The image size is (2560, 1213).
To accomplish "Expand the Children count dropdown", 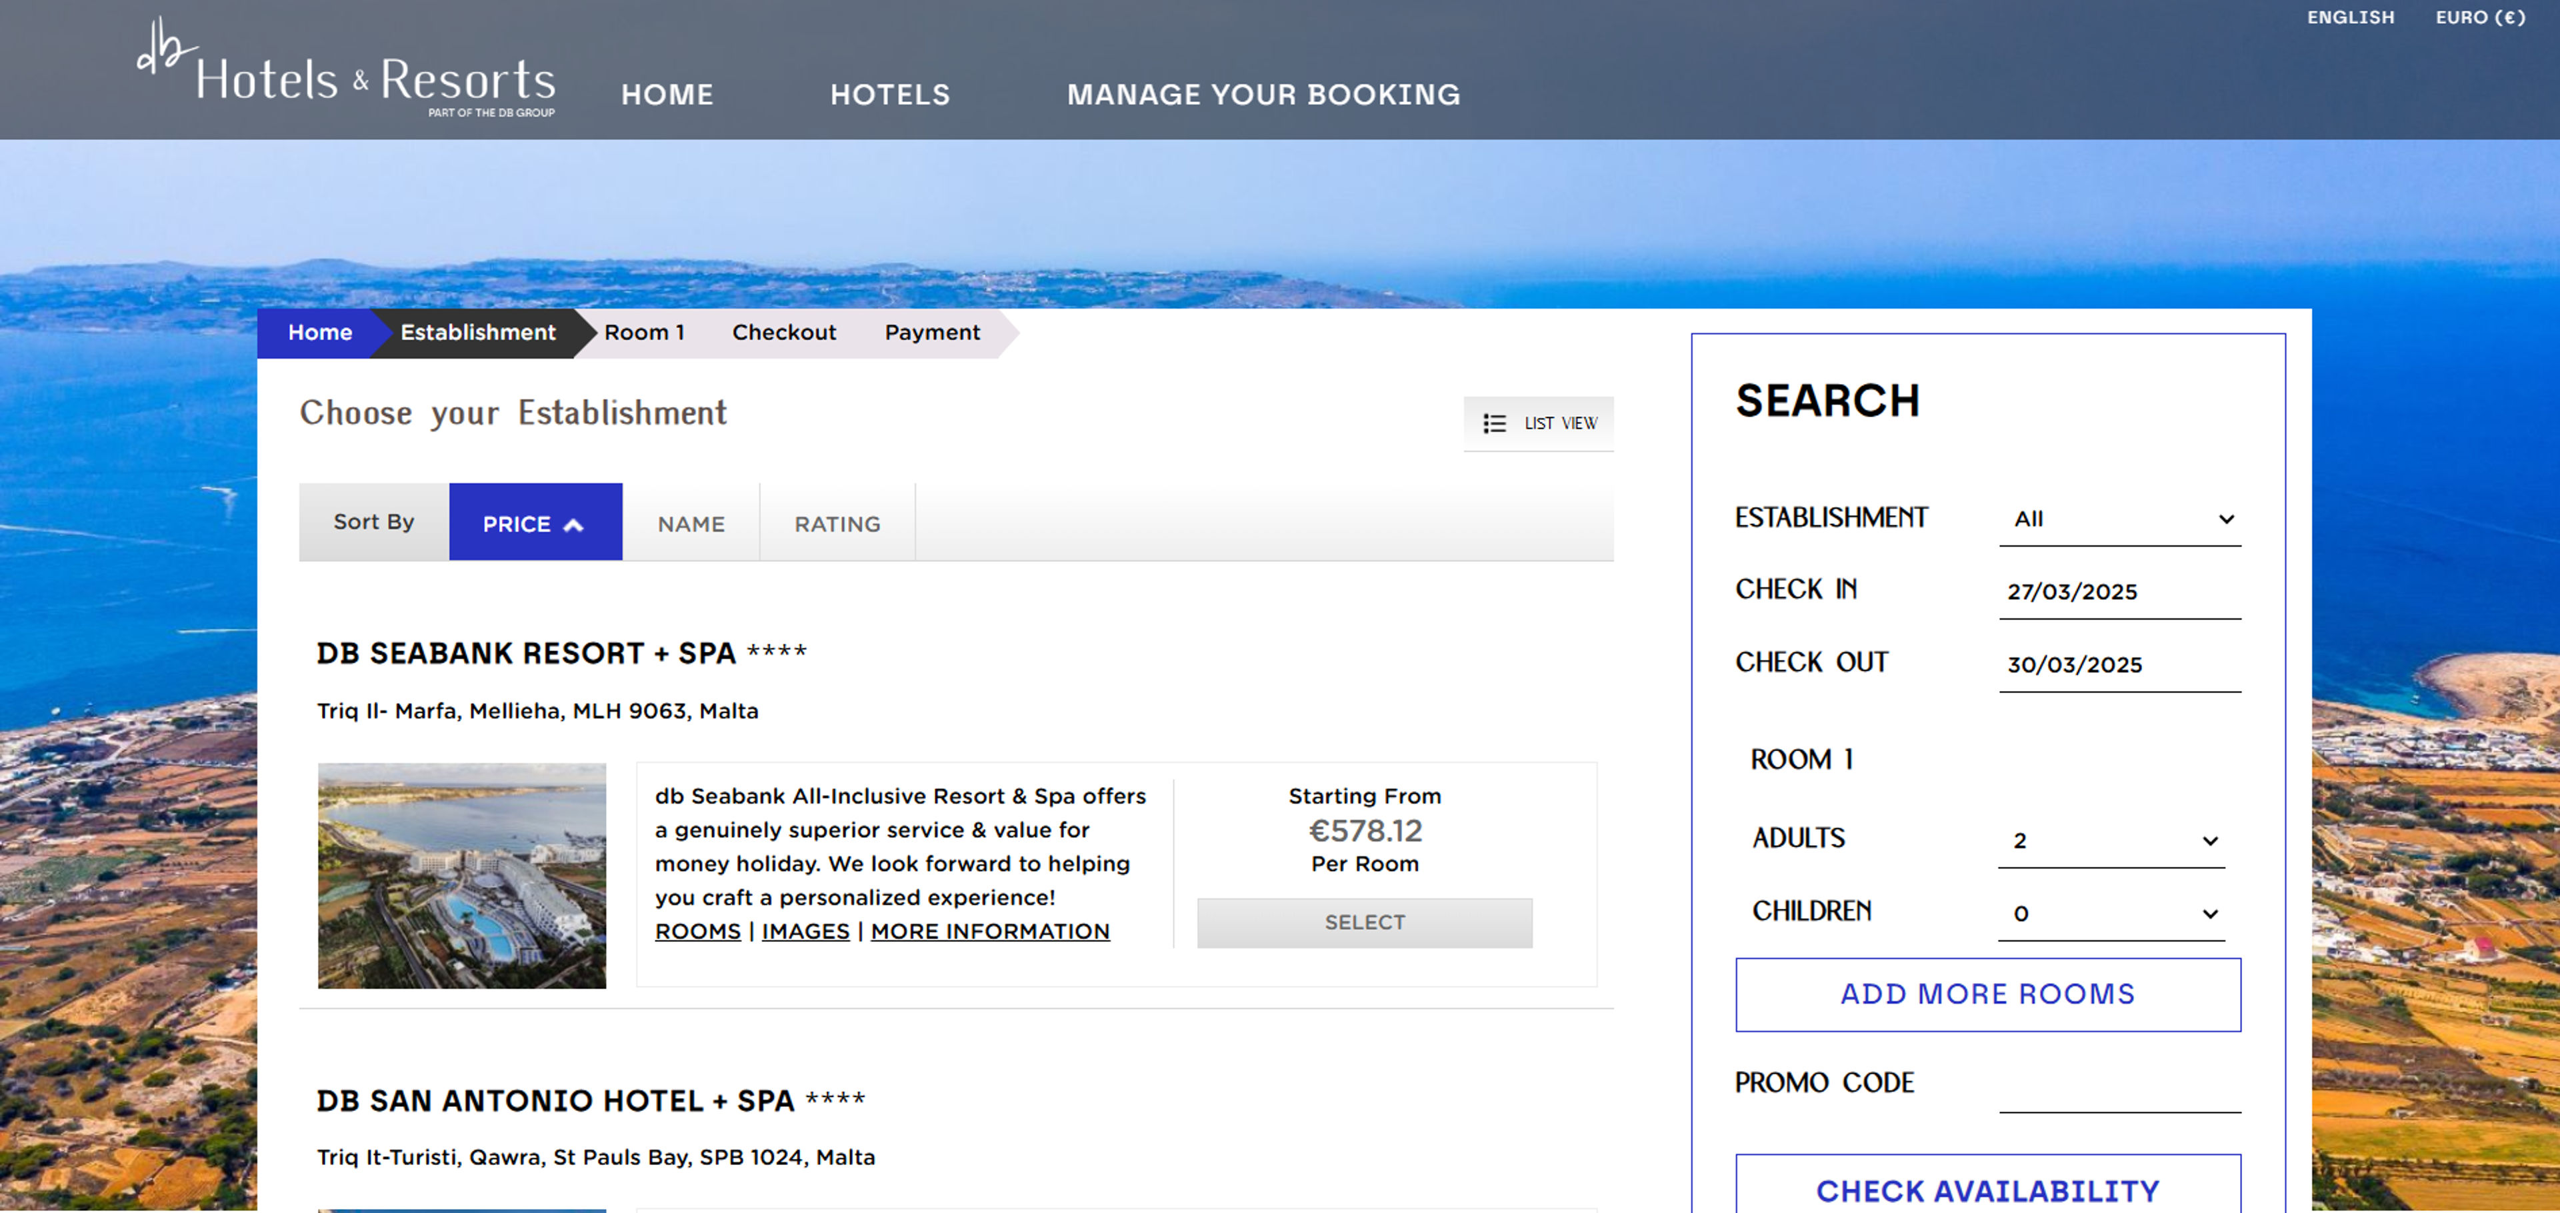I will coord(2111,913).
